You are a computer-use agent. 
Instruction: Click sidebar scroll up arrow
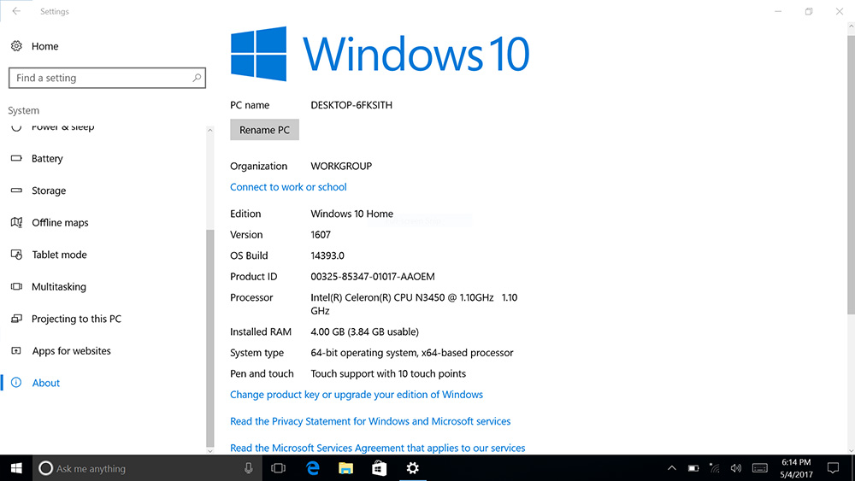pyautogui.click(x=210, y=130)
